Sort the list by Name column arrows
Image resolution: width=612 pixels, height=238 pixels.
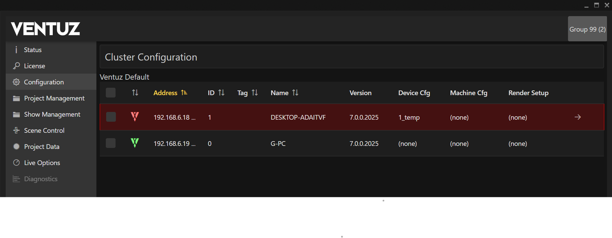point(295,93)
